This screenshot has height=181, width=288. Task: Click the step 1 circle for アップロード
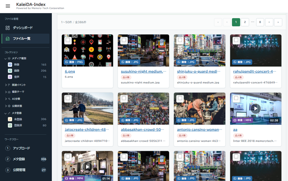[x=7, y=148]
